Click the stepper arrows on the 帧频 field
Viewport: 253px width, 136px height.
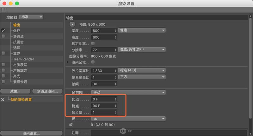[115, 84]
